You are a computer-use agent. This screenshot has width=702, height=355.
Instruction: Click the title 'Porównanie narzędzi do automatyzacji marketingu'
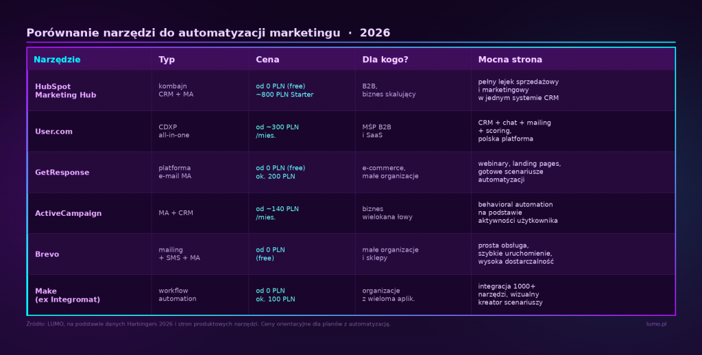(183, 33)
